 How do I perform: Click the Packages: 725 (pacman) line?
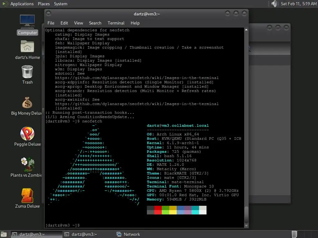pos(174,152)
